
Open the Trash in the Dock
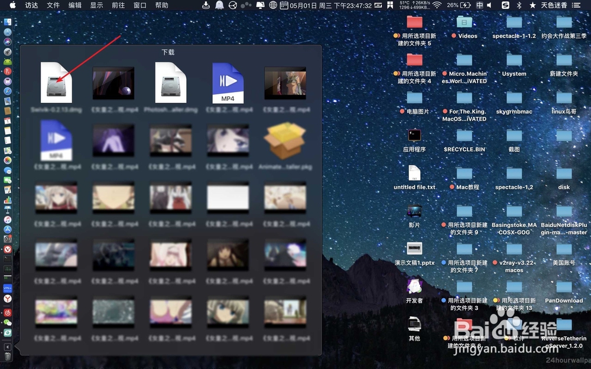pos(8,357)
